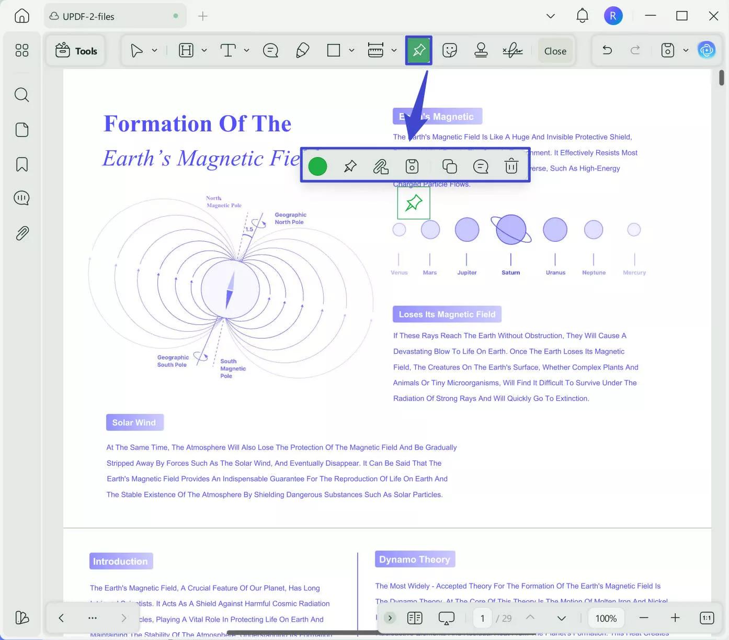729x640 pixels.
Task: Open the save options dropdown arrow
Action: tap(686, 50)
